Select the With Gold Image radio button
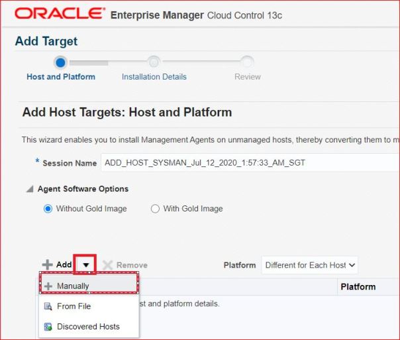 [155, 209]
